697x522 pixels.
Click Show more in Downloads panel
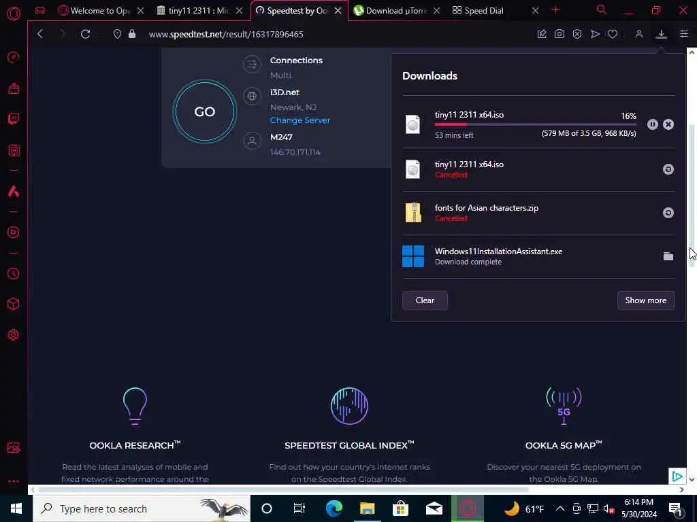point(645,300)
